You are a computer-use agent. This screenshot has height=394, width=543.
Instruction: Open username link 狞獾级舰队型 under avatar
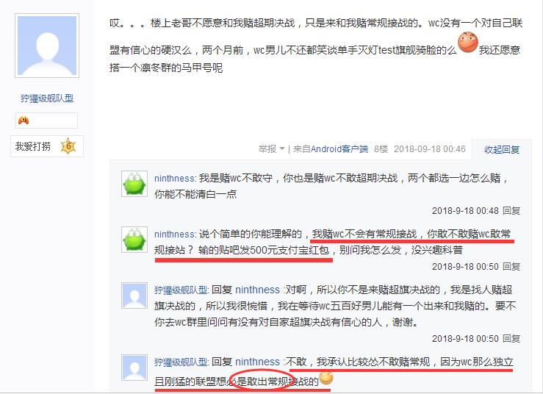click(x=47, y=98)
